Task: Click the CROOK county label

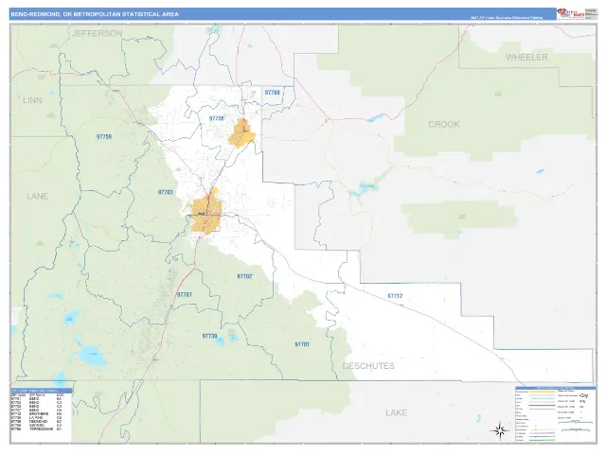Action: (x=444, y=124)
